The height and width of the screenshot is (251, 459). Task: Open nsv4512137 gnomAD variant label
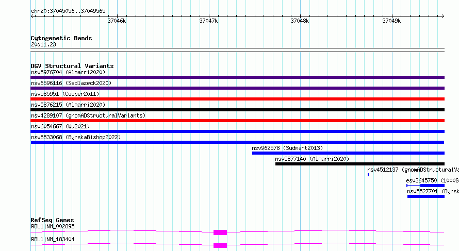tap(413, 170)
